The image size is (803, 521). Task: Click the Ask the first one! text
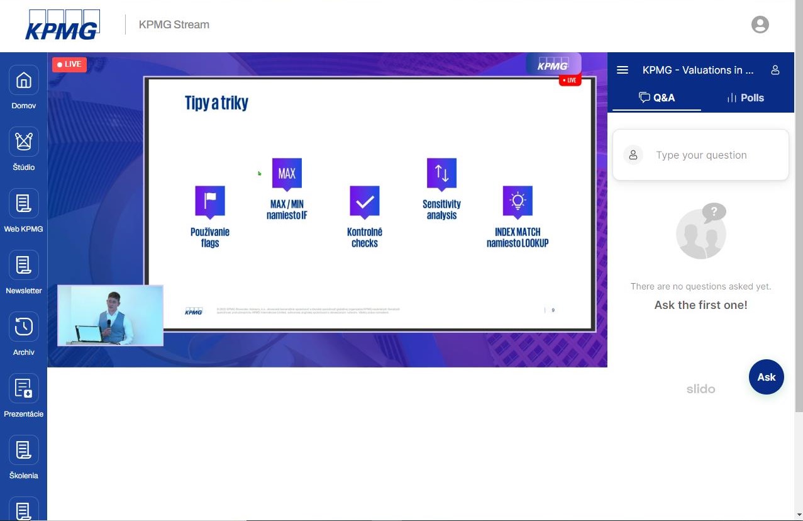pos(701,305)
